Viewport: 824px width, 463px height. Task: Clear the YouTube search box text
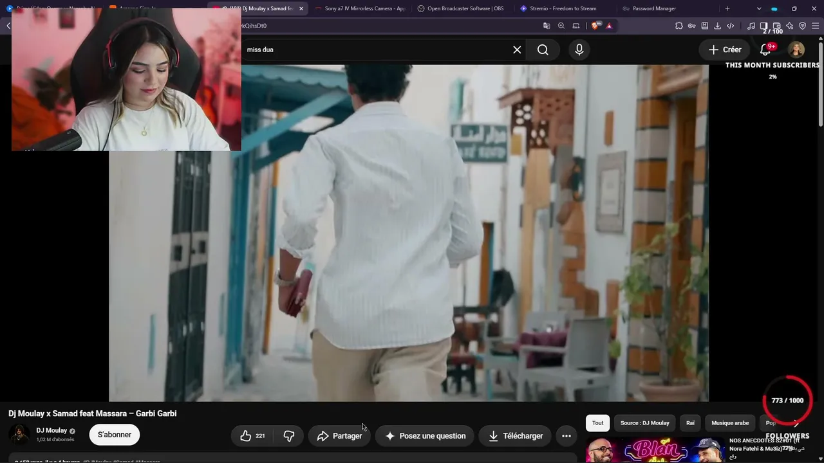[x=517, y=50]
